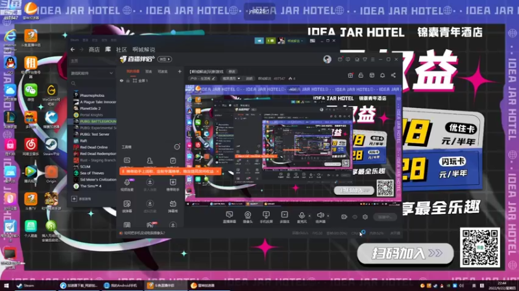Click the add game plus button in Steam
The width and height of the screenshot is (519, 291).
[74, 199]
